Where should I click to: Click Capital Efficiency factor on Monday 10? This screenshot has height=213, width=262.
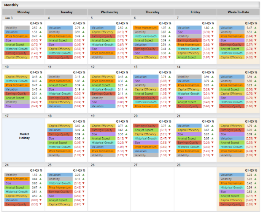click(x=17, y=77)
